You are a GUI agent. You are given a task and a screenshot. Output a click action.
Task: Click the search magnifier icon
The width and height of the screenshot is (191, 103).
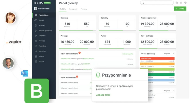[x=143, y=3]
